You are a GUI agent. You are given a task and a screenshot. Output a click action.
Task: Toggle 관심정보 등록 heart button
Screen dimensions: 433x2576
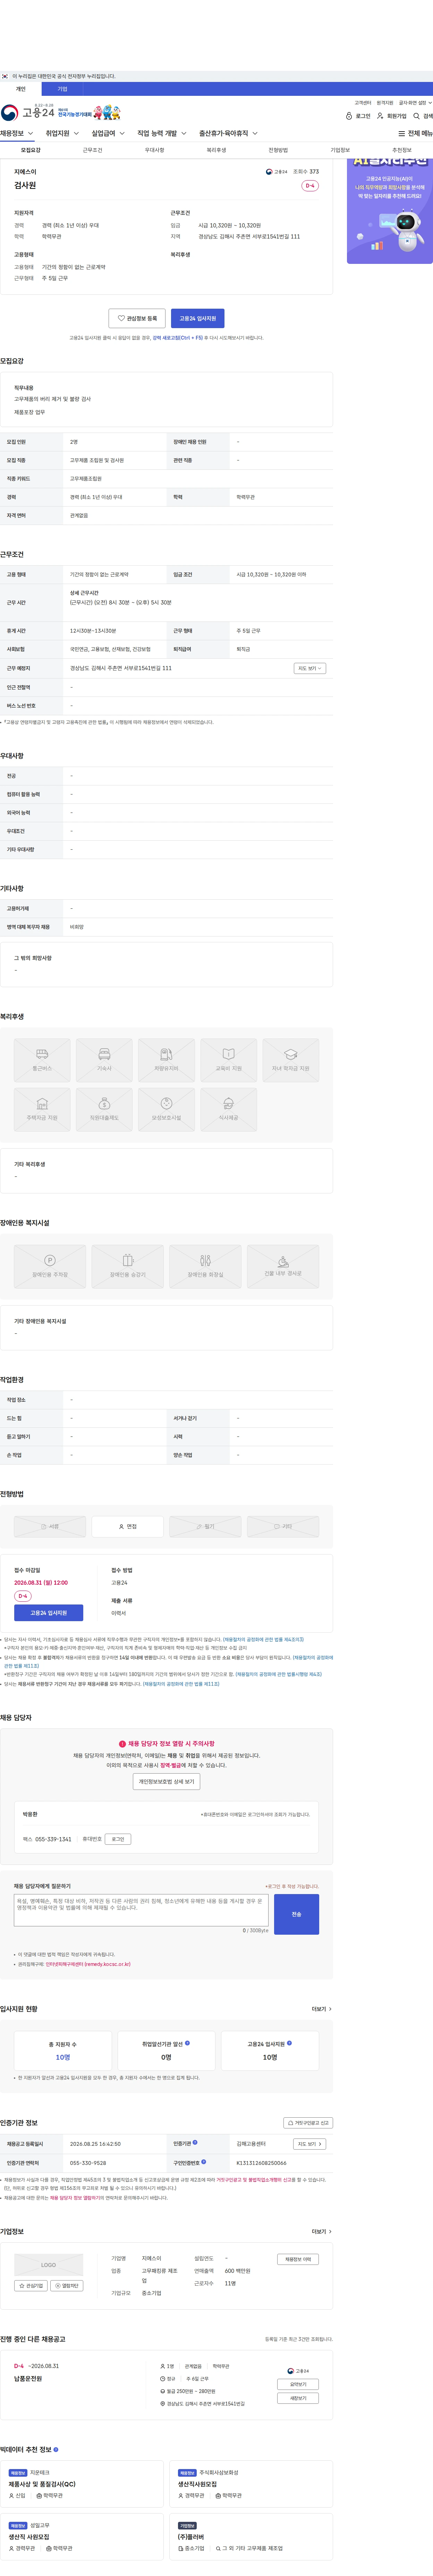tap(137, 318)
